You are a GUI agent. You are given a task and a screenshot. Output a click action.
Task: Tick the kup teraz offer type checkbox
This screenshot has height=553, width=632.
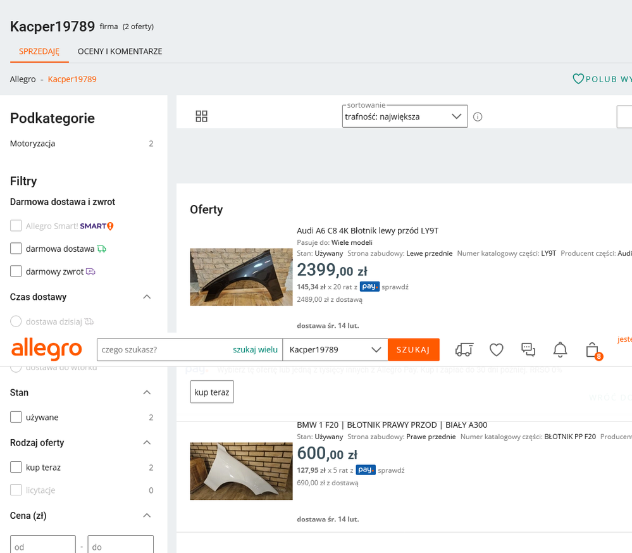(x=16, y=468)
